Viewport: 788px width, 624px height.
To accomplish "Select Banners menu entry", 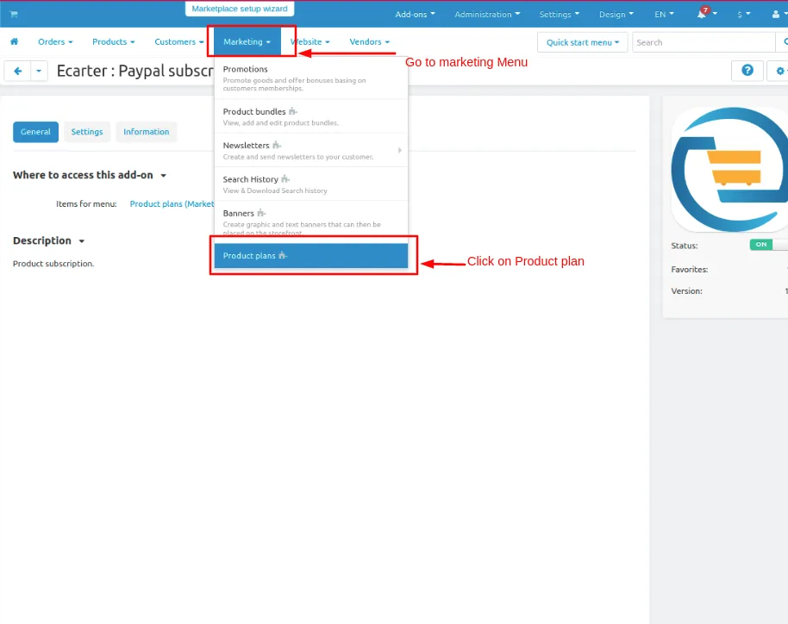I will [x=311, y=222].
